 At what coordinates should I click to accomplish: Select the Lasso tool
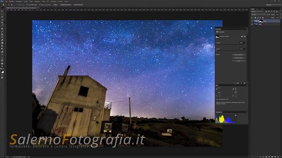click(x=2, y=17)
